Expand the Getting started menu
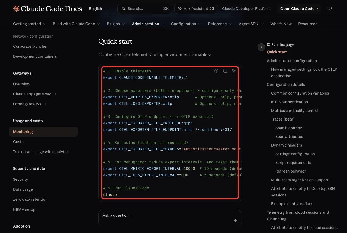 (x=30, y=24)
